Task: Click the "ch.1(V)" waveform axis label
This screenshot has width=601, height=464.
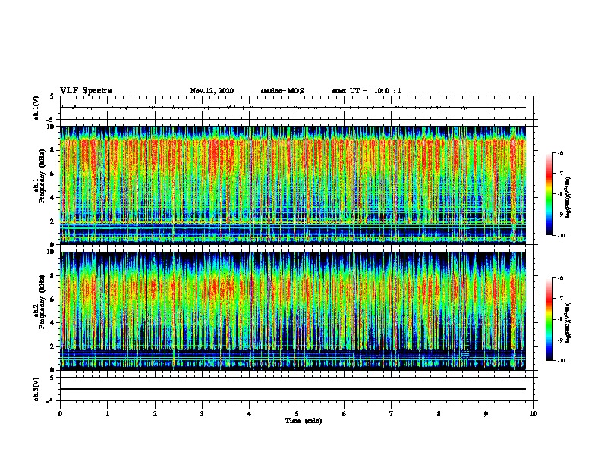Action: 36,108
